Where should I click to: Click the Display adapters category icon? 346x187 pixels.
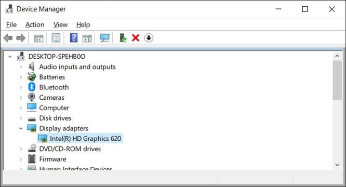click(x=32, y=128)
